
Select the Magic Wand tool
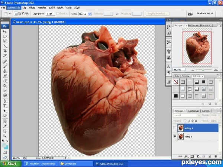[5, 46]
